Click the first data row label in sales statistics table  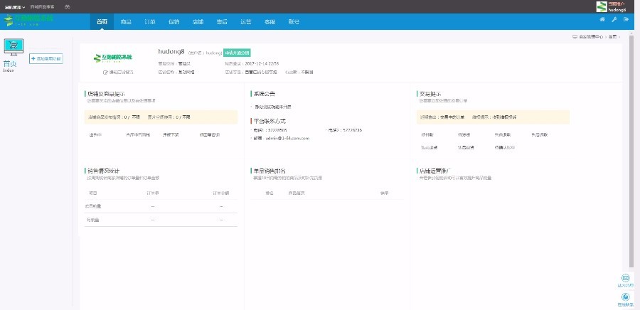point(94,206)
